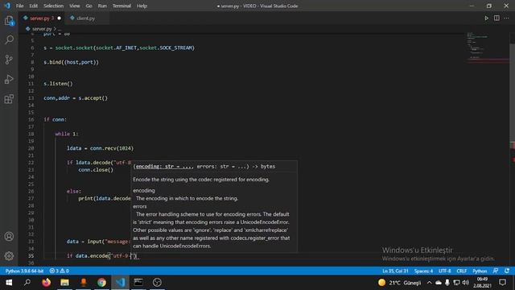Viewport: 515px width, 290px height.
Task: Click the microphone icon in the system tray
Action: pos(447,283)
